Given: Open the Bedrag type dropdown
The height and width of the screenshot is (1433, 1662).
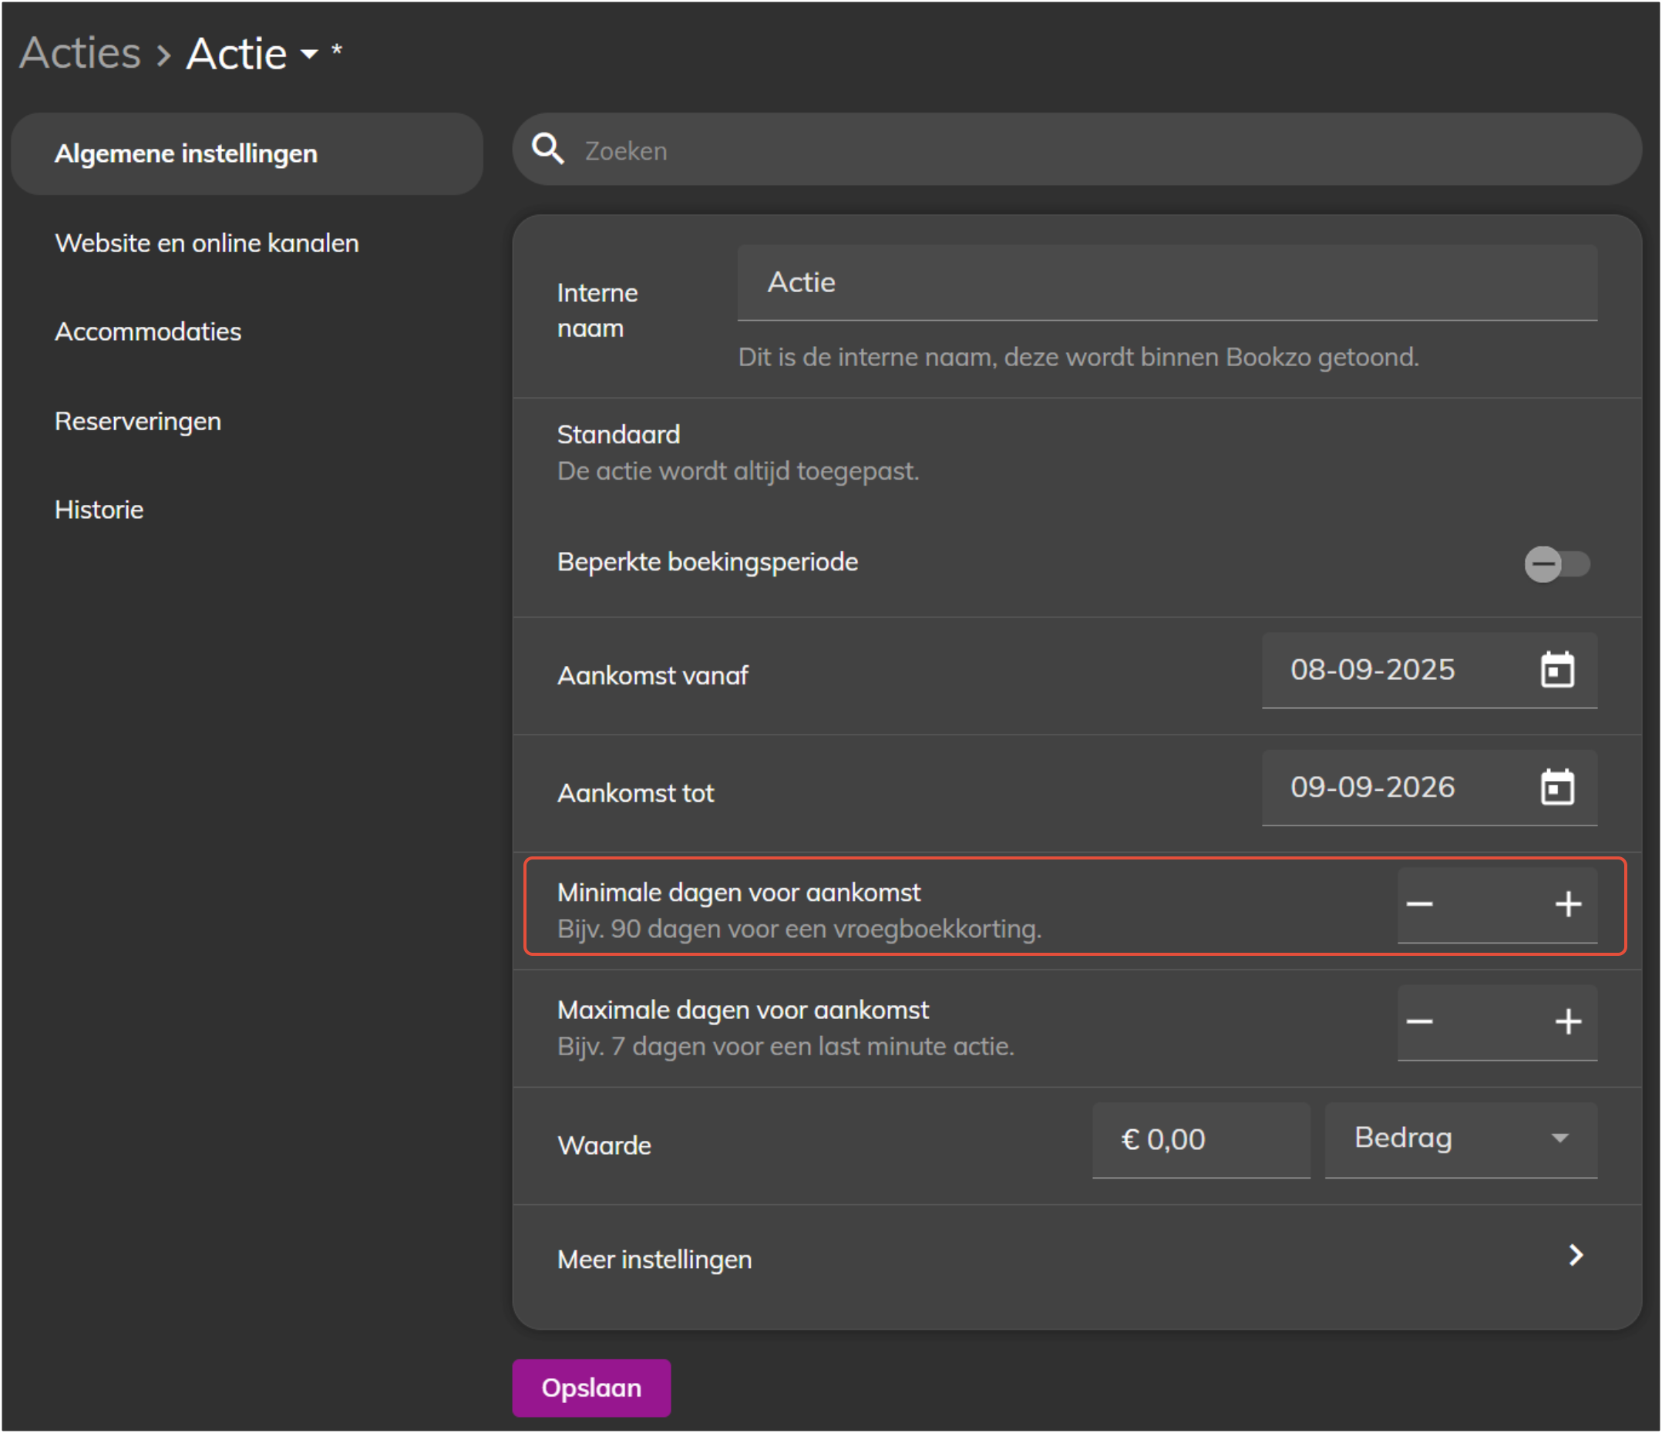Looking at the screenshot, I should [1460, 1139].
